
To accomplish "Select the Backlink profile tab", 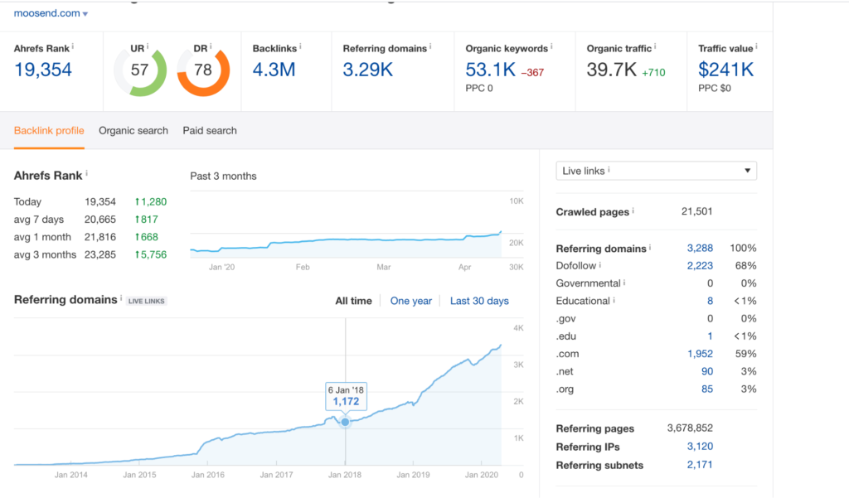I will point(49,131).
